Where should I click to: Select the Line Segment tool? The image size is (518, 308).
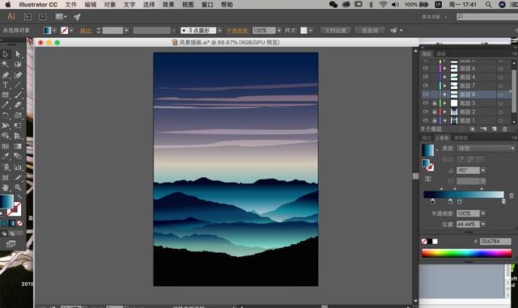18,85
